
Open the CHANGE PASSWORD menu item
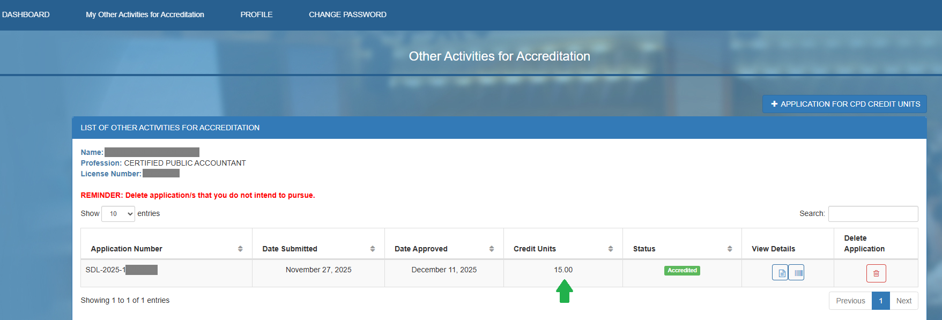tap(347, 14)
